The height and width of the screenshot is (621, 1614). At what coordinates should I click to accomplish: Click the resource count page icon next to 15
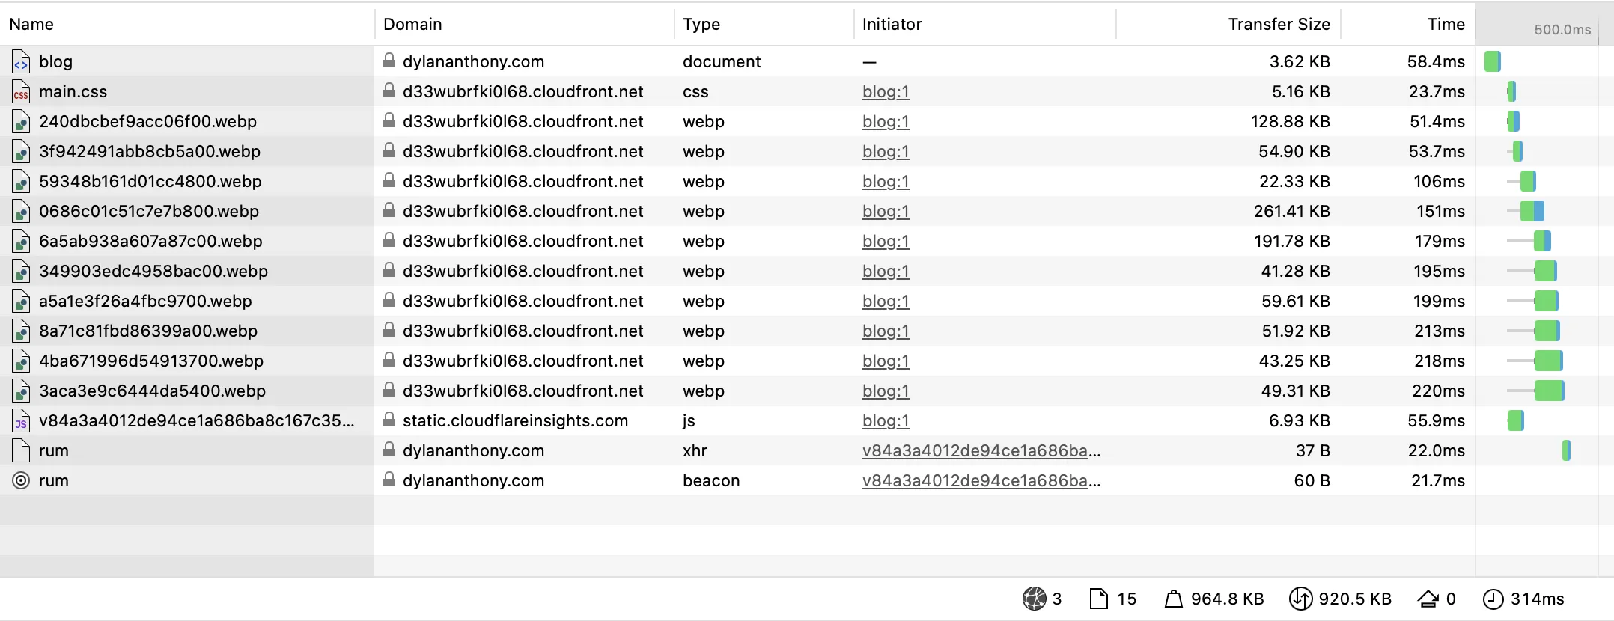(x=1097, y=599)
